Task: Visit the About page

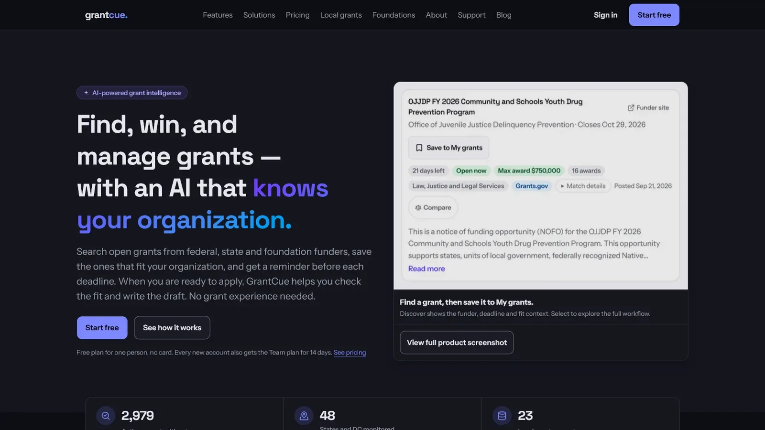Action: click(436, 15)
